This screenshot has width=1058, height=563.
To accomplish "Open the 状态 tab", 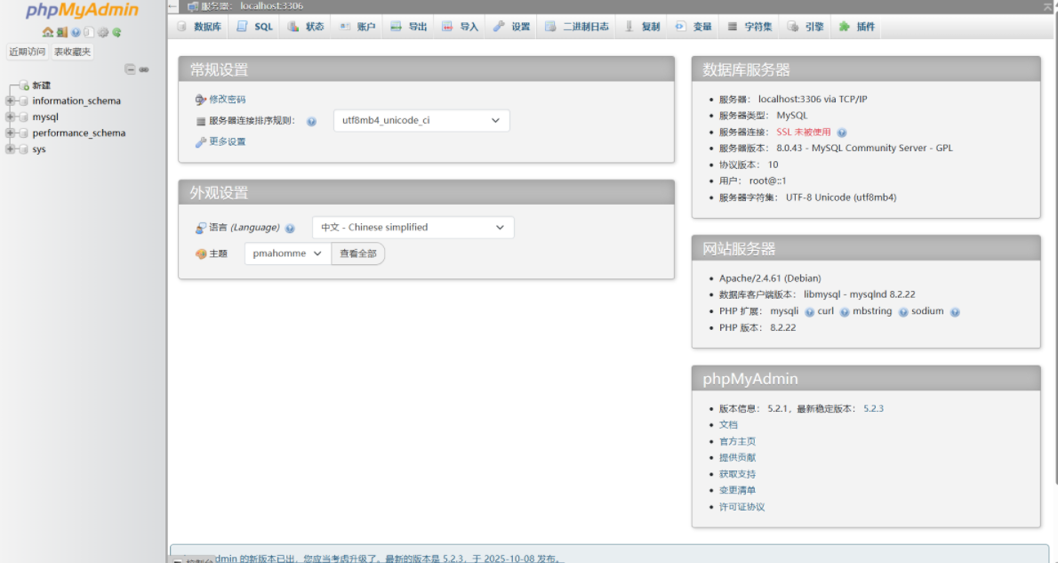I will pyautogui.click(x=306, y=27).
